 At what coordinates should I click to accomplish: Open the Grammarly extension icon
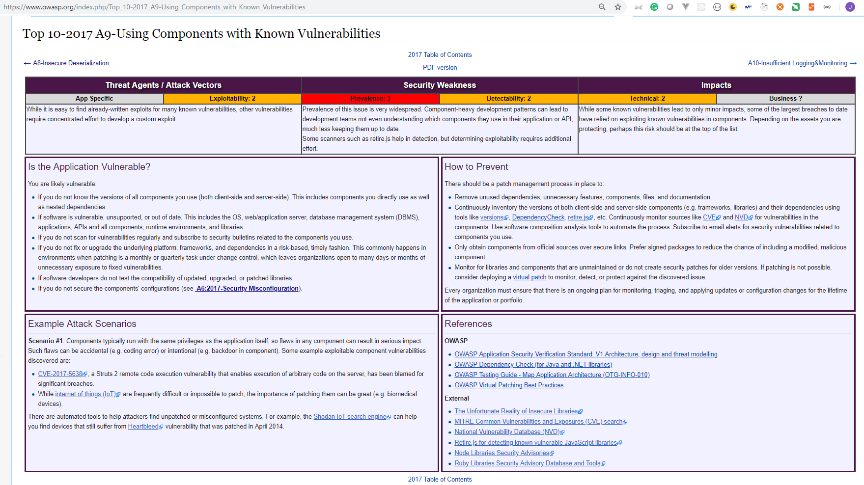tap(654, 7)
